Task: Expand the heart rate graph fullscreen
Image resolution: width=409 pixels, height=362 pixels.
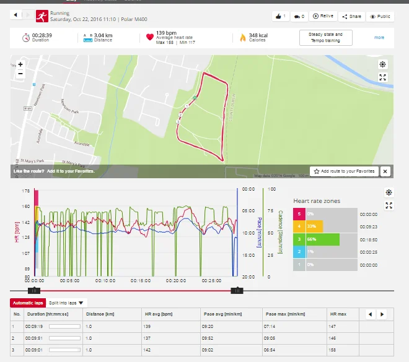Action: 389,205
